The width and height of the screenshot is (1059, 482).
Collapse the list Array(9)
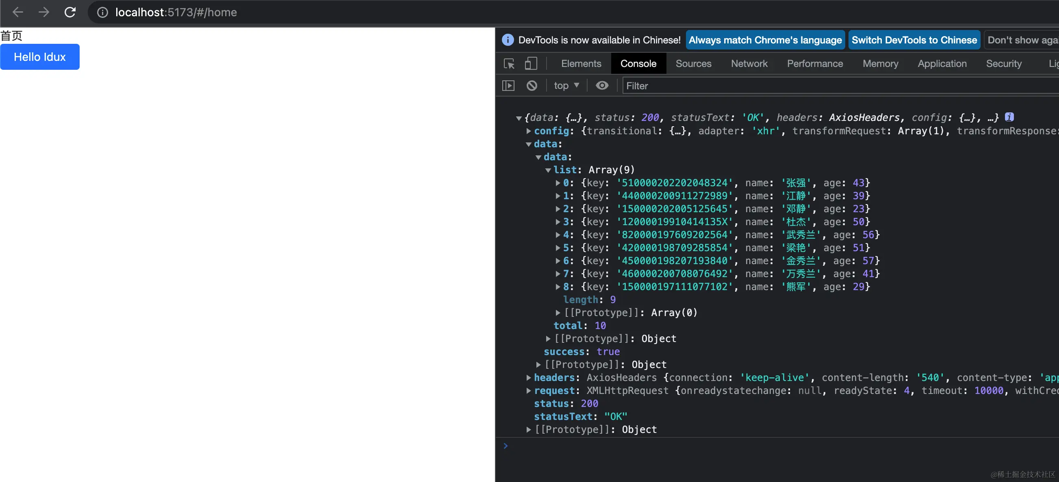548,170
